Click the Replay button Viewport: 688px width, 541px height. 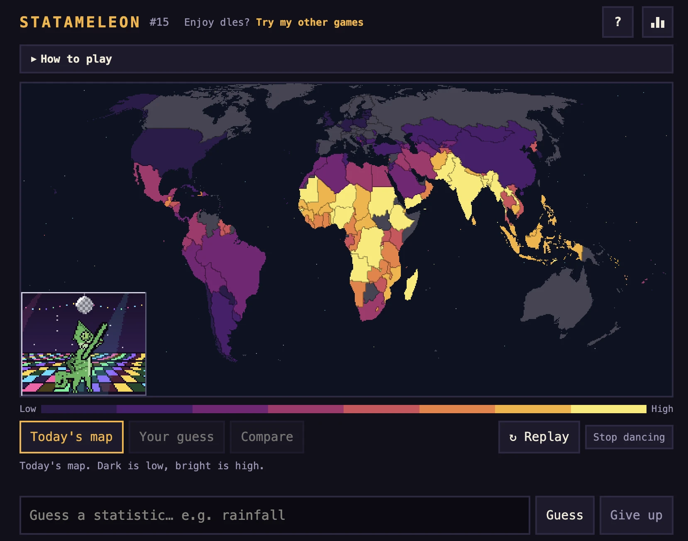539,437
